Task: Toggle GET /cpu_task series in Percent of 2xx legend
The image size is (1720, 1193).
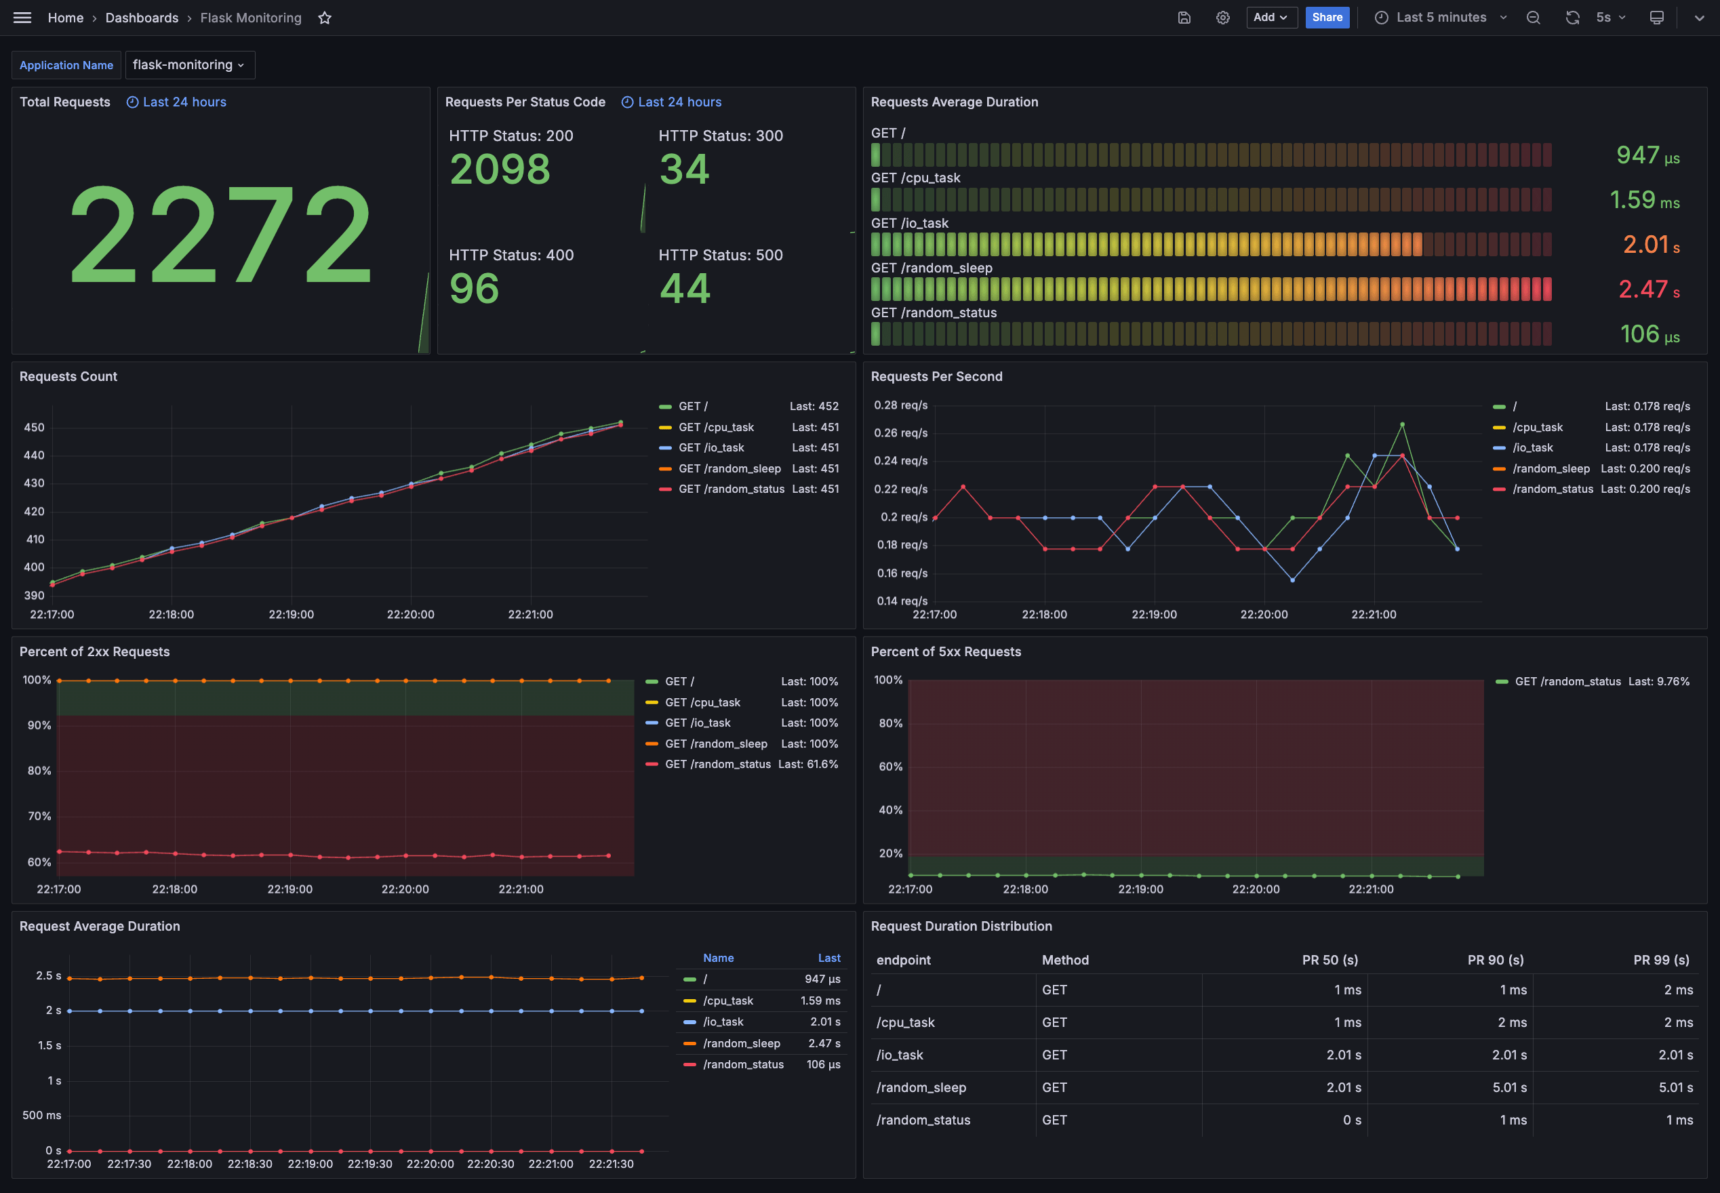Action: tap(702, 703)
